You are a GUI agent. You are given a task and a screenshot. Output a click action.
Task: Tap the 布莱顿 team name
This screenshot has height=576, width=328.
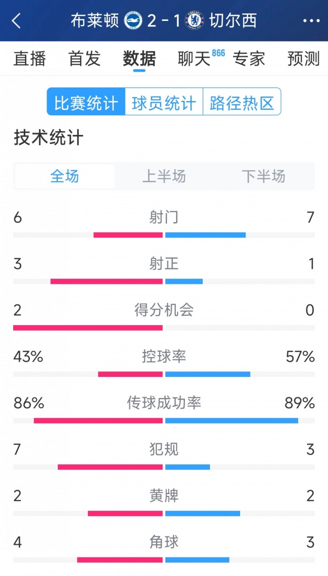tap(95, 21)
